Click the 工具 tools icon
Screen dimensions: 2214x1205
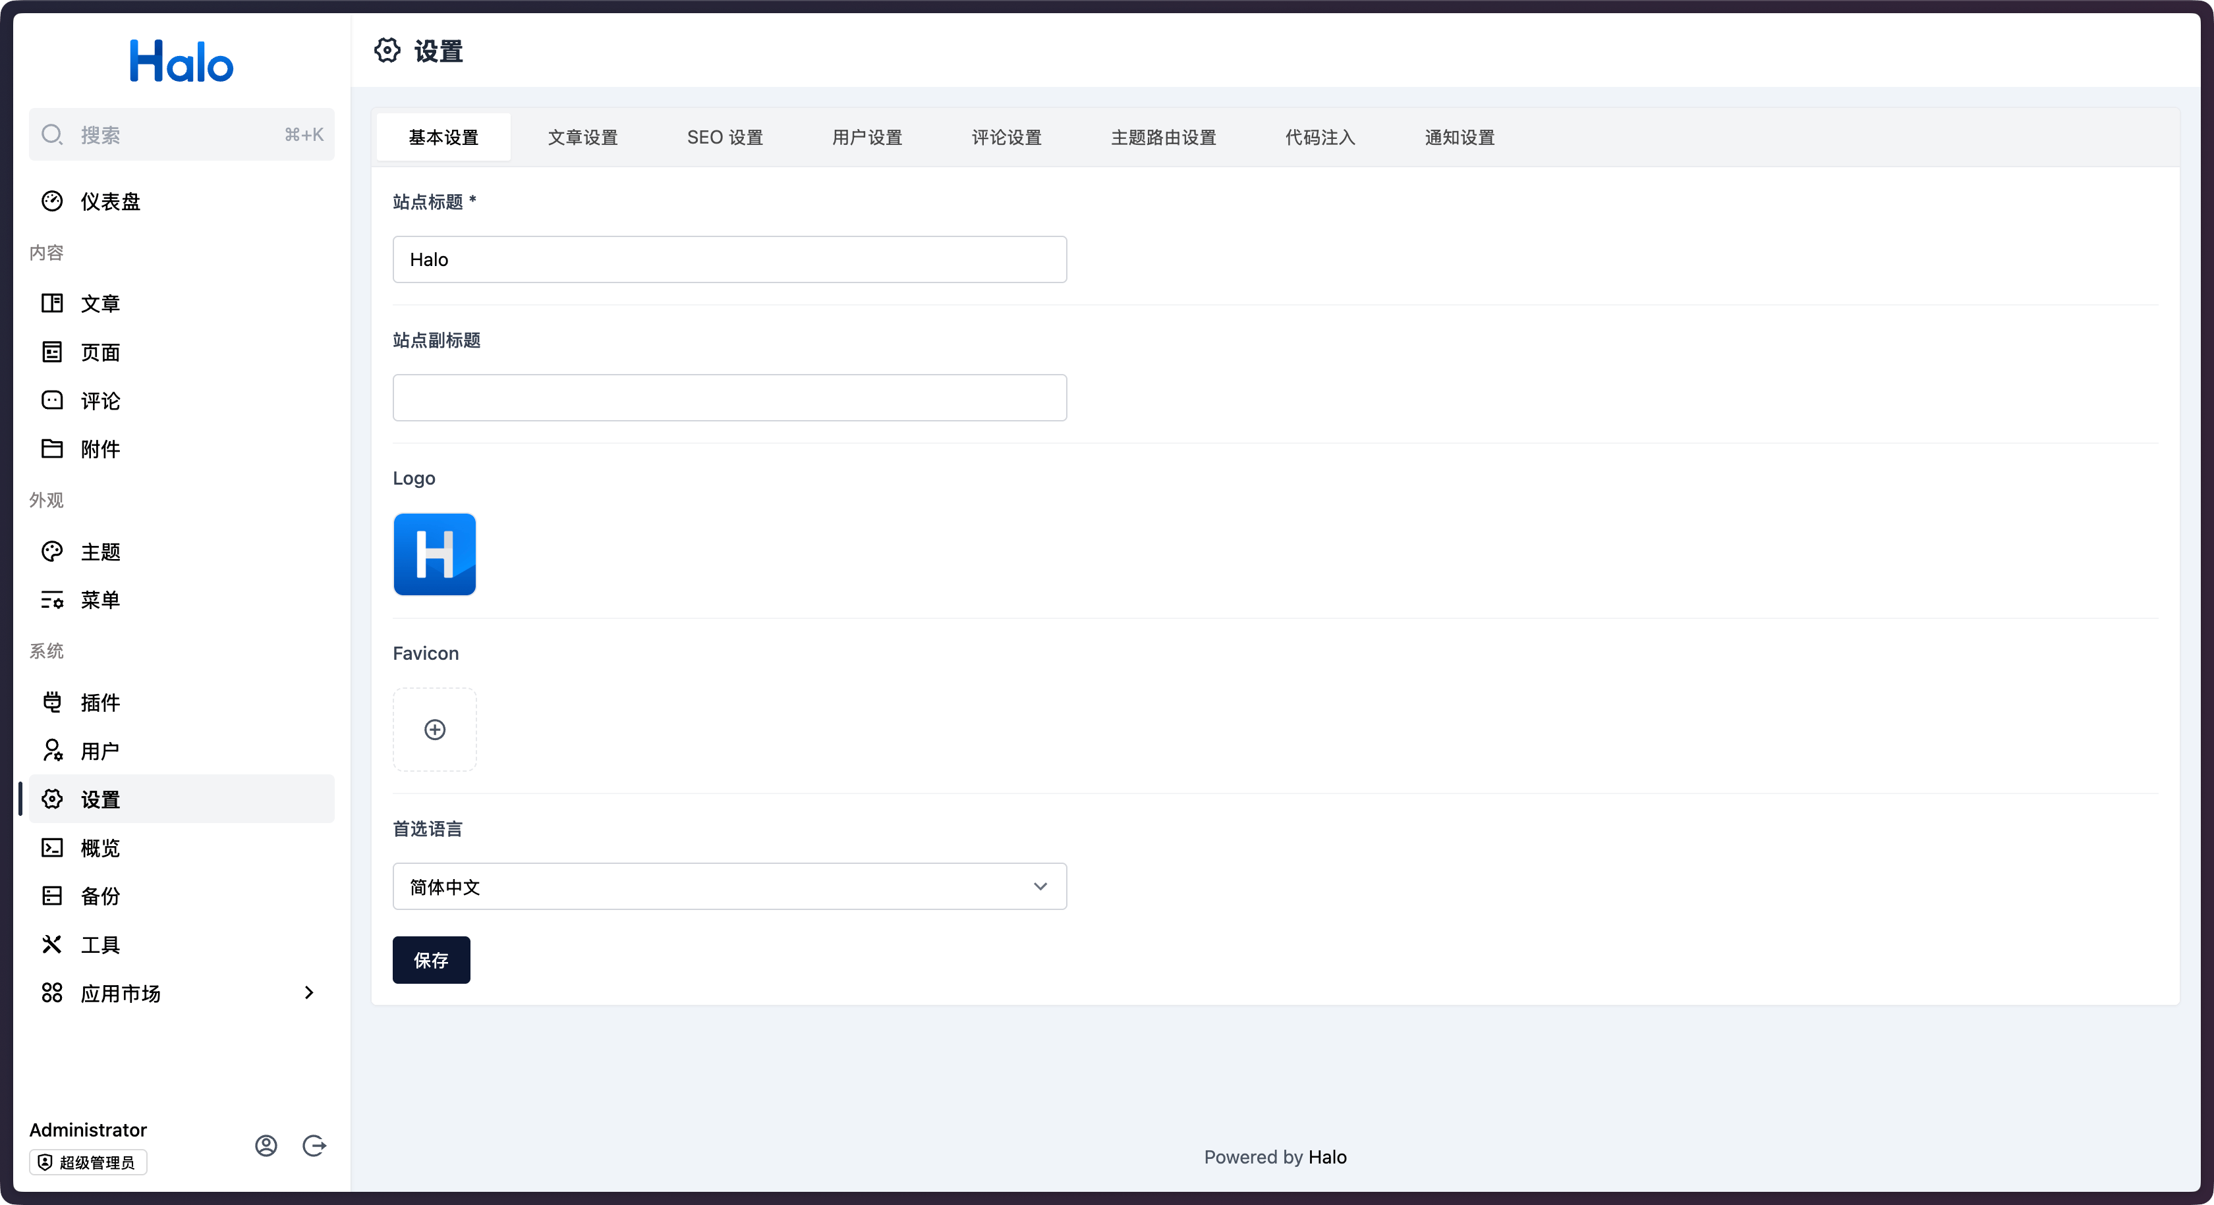tap(53, 945)
